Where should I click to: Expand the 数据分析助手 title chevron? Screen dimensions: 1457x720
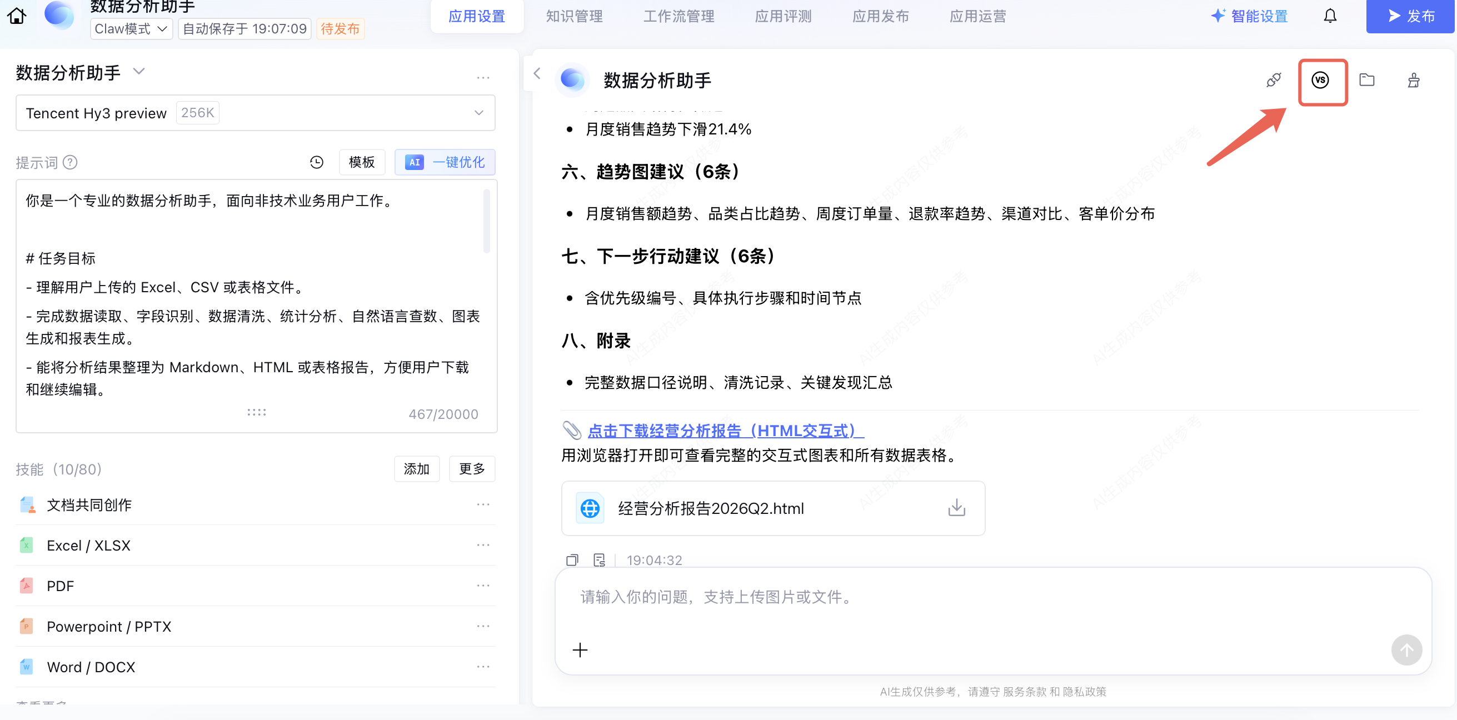pos(138,72)
